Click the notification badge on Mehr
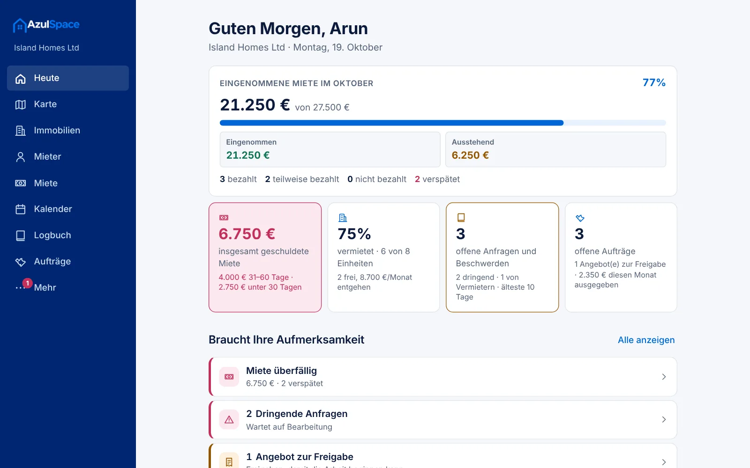 click(28, 283)
